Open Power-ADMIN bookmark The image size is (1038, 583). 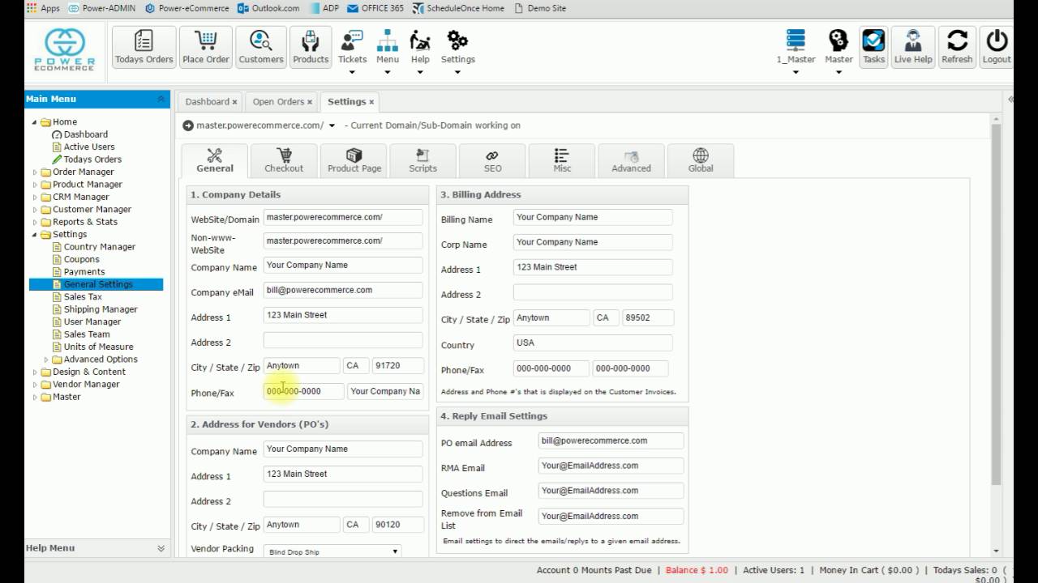[102, 8]
